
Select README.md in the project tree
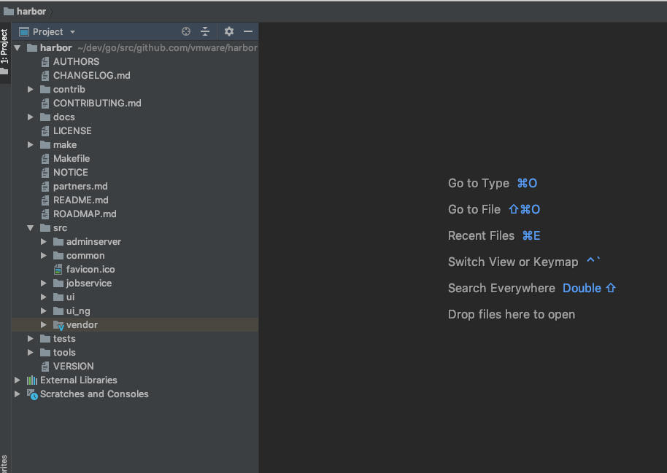(x=80, y=200)
